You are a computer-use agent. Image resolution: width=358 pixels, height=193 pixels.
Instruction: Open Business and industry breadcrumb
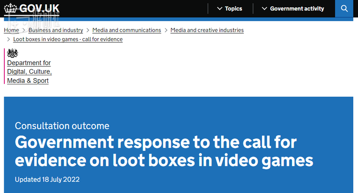point(56,30)
